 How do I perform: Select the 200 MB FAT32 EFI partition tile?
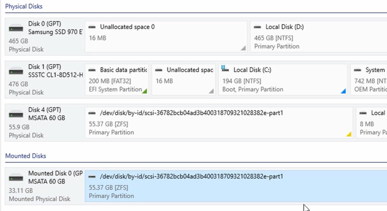coord(117,80)
